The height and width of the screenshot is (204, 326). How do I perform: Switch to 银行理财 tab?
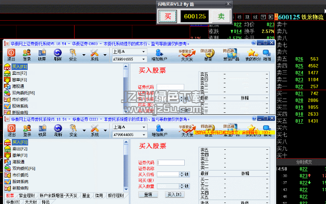(116, 196)
